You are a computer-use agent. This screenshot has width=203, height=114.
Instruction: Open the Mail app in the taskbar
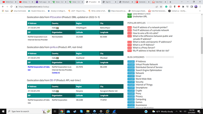(x=68, y=111)
